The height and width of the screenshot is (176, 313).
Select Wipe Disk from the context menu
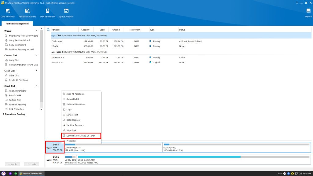(x=81, y=130)
